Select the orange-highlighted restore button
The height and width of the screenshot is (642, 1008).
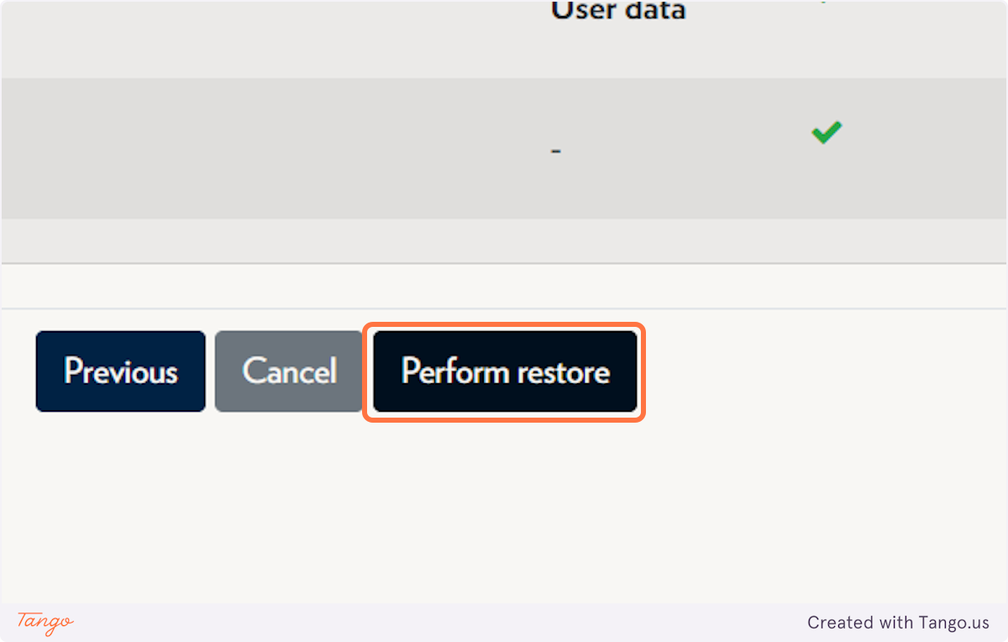tap(505, 371)
